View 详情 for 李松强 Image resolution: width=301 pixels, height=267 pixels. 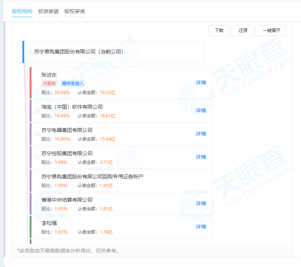[201, 227]
